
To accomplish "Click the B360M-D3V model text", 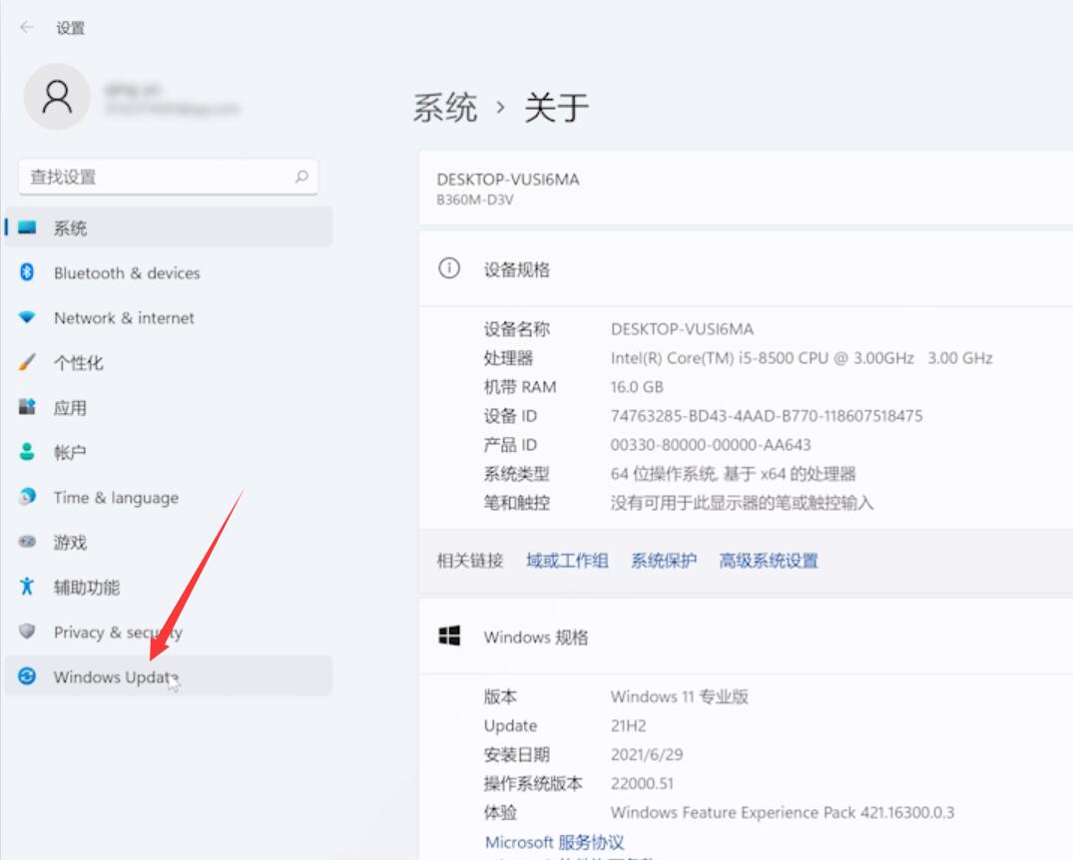I will tap(475, 200).
